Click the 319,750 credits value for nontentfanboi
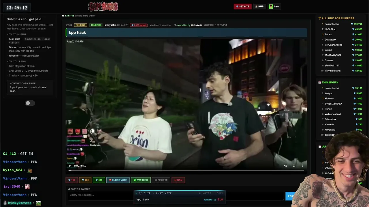The width and height of the screenshot is (369, 207). coord(357,24)
